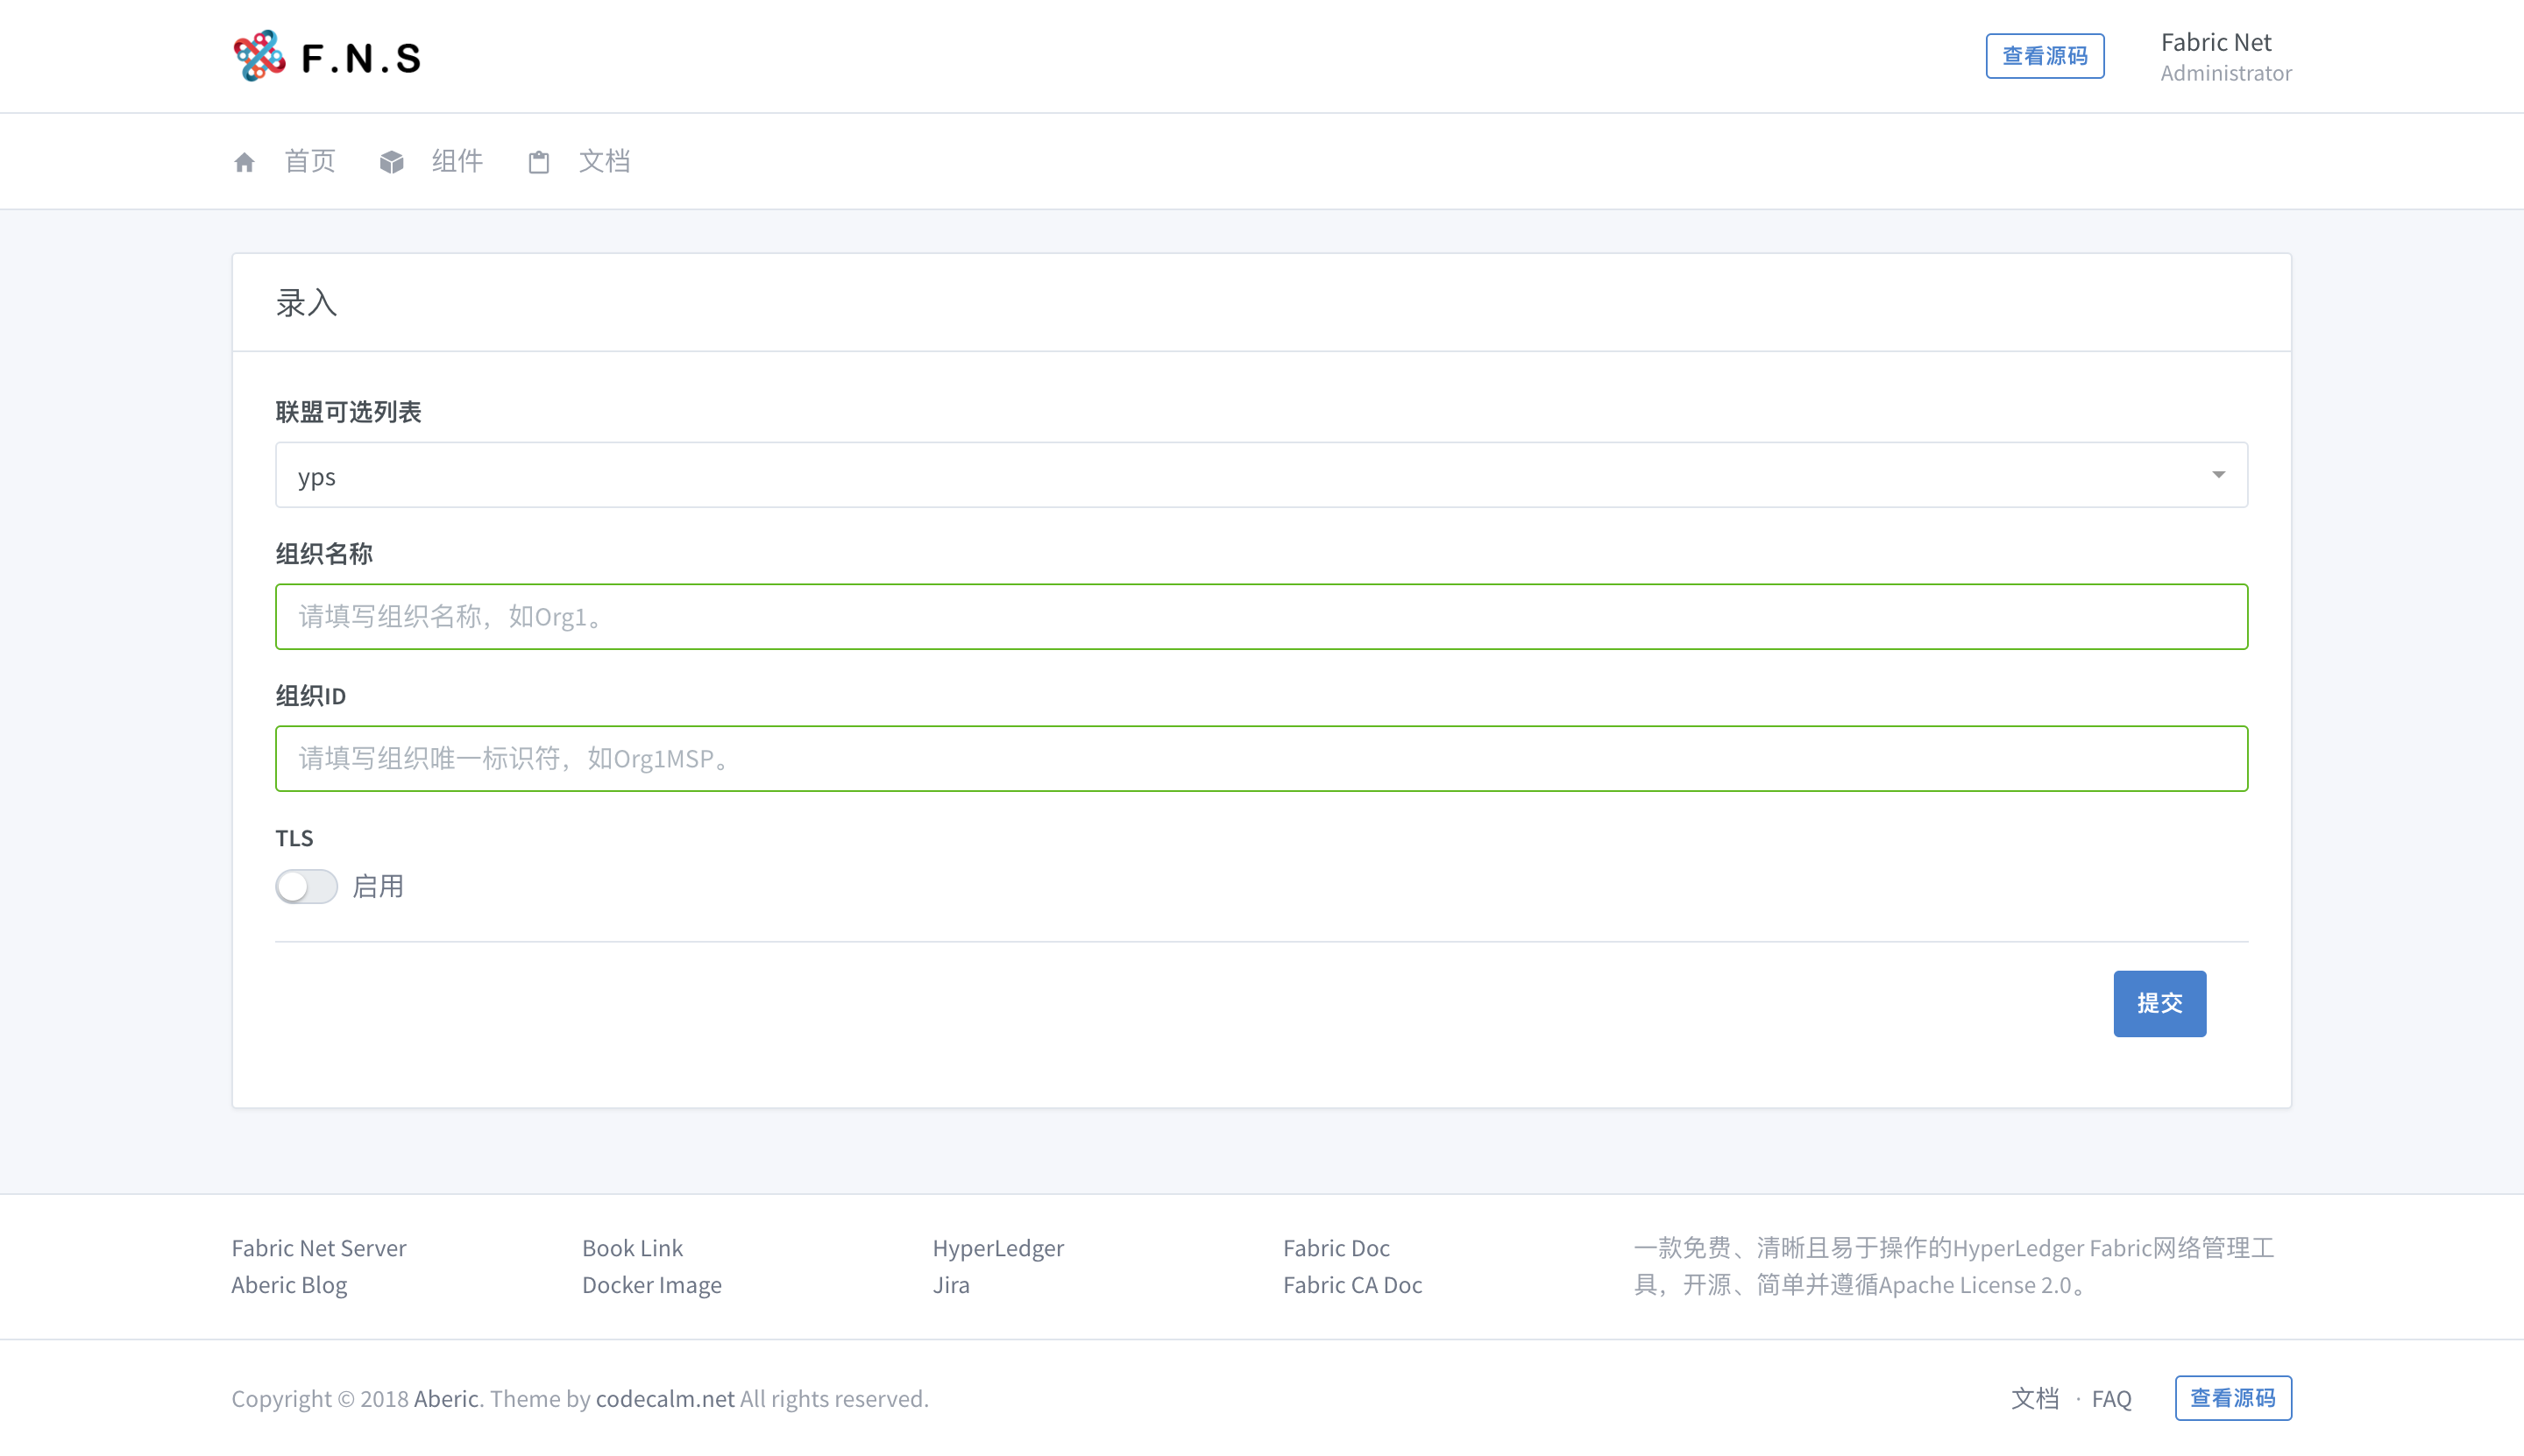
Task: Focus the 组织名称 input field
Action: tap(1260, 617)
